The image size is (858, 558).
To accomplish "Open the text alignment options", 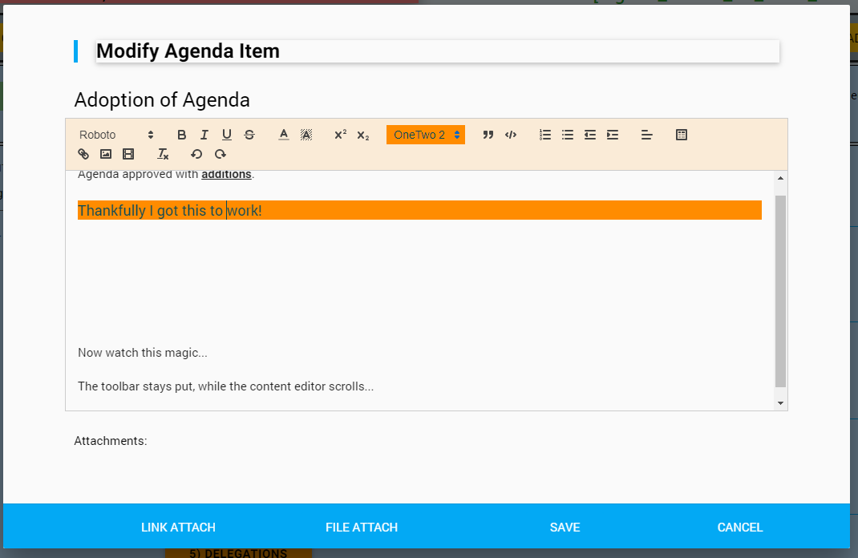I will click(x=647, y=135).
